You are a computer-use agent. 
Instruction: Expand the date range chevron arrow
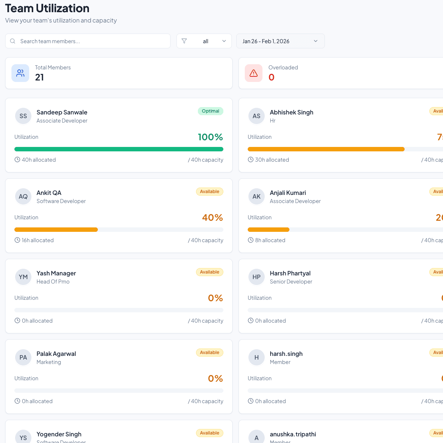pyautogui.click(x=316, y=41)
